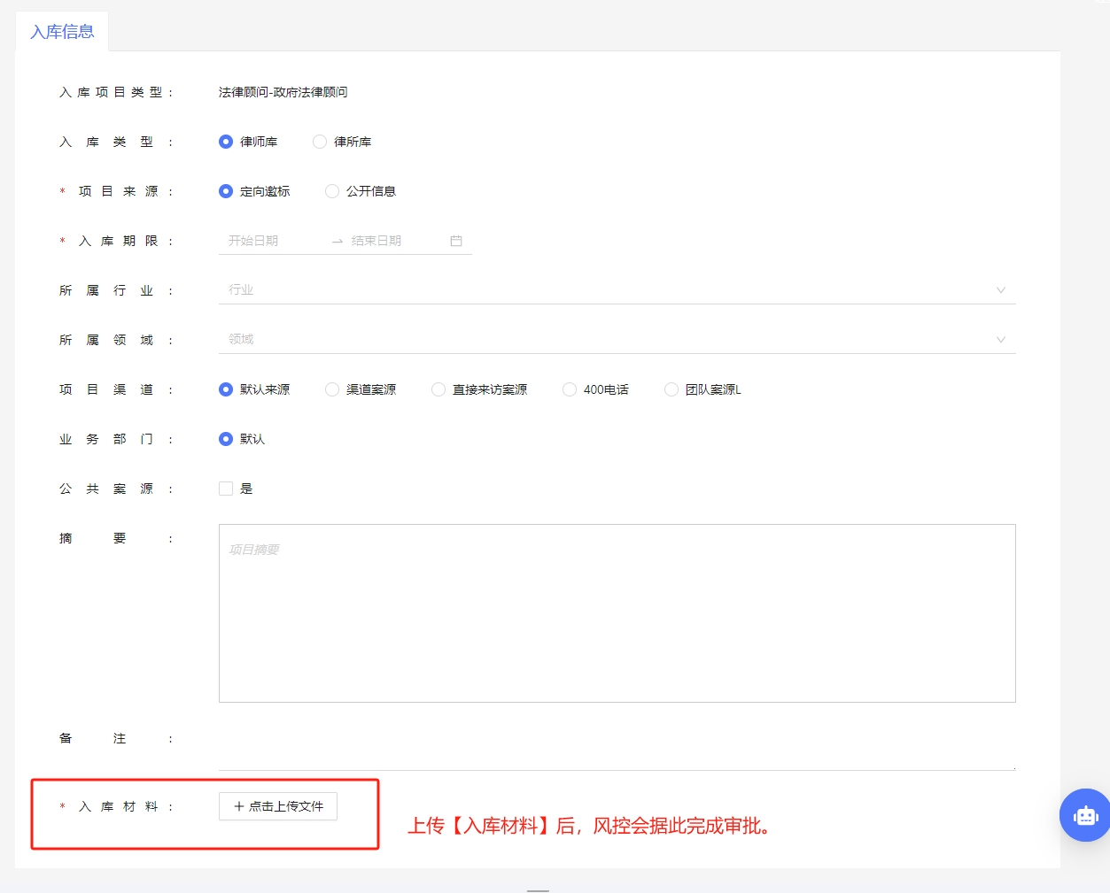Select the 律所库 radio option

pyautogui.click(x=320, y=142)
